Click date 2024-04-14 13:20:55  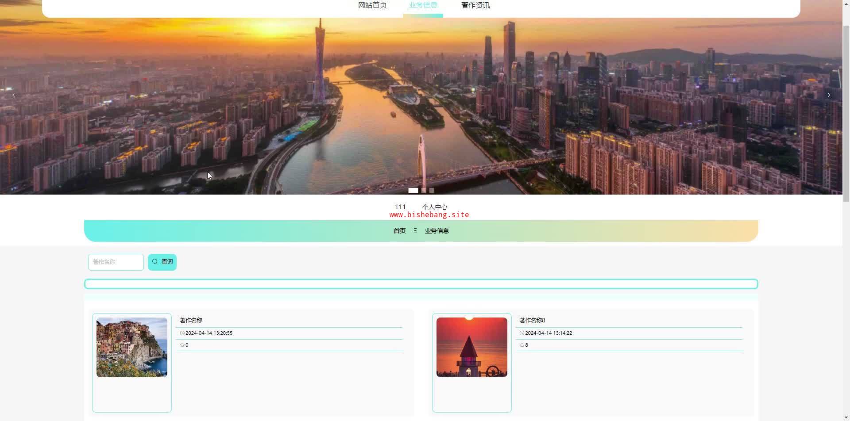[209, 333]
